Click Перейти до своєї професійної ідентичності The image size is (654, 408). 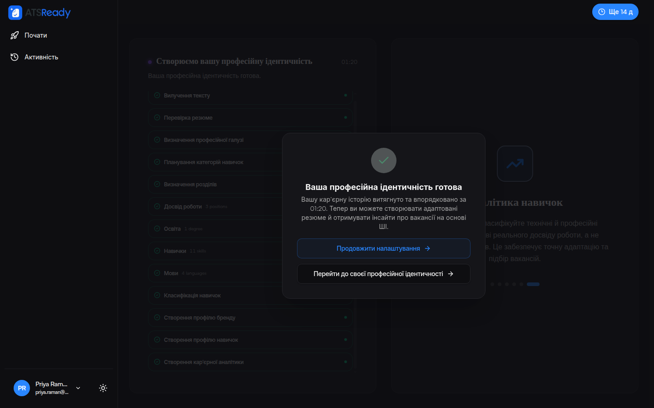pyautogui.click(x=384, y=274)
